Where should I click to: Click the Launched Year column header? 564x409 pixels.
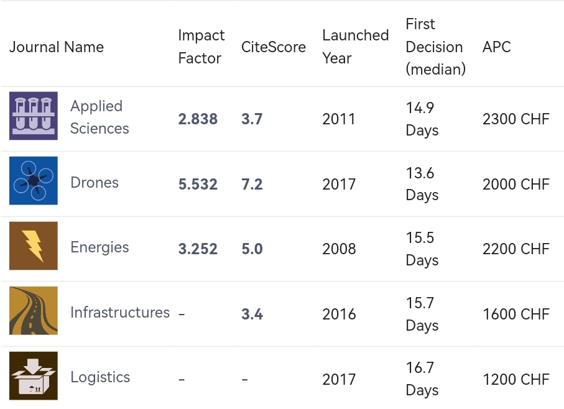pos(355,47)
